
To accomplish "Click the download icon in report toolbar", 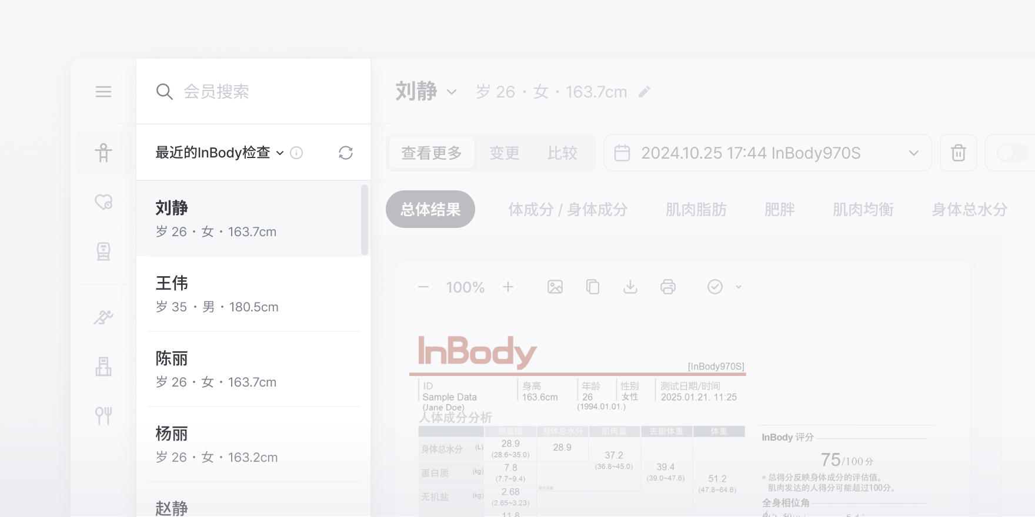I will pyautogui.click(x=630, y=287).
